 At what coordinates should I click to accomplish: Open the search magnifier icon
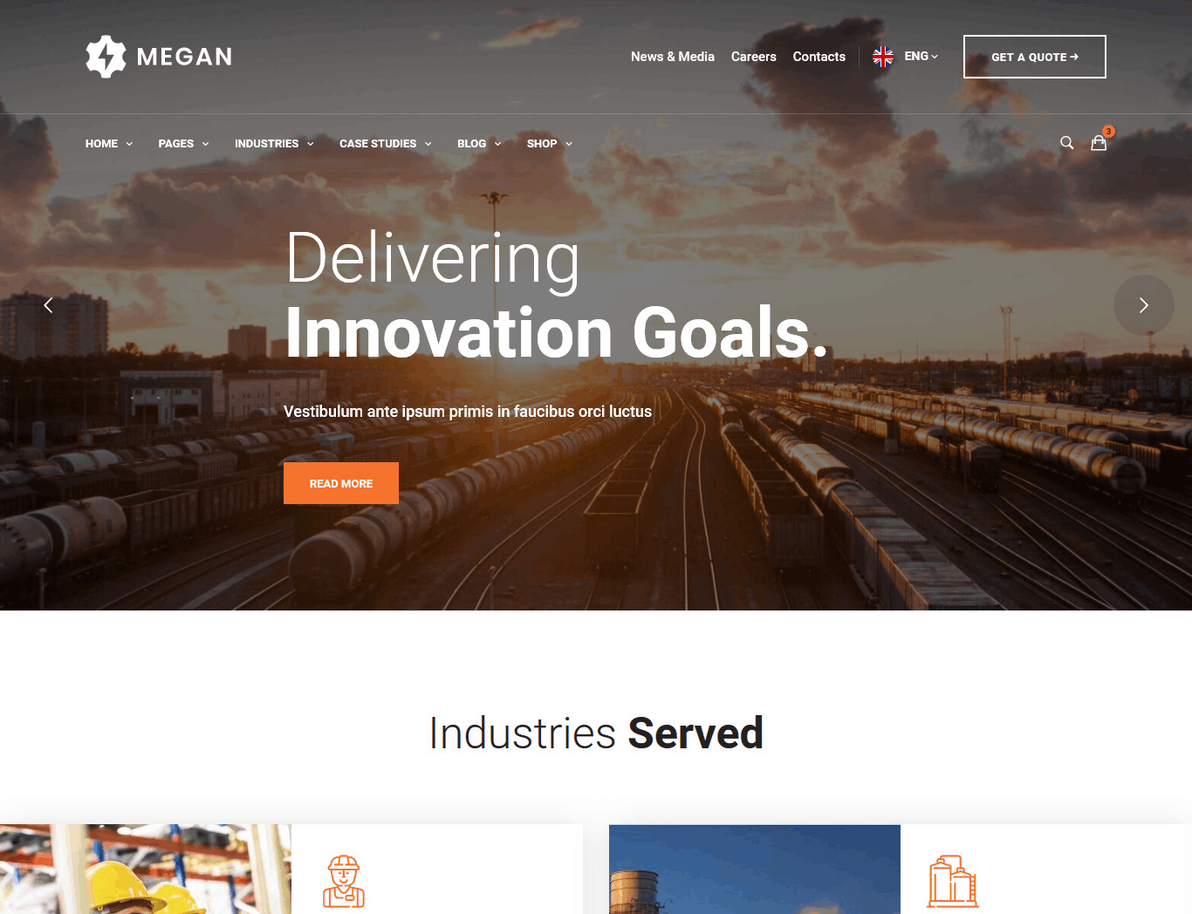pyautogui.click(x=1066, y=143)
